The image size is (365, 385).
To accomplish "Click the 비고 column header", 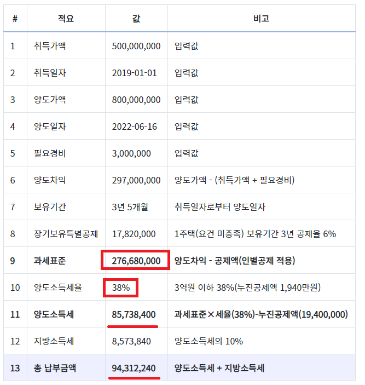I will (x=261, y=19).
